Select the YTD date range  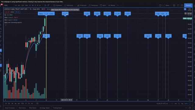pyautogui.click(x=22, y=104)
